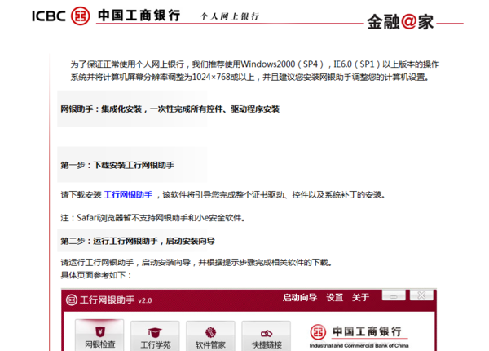Click 设置 in the assistant title bar
489x351 pixels.
coord(335,298)
